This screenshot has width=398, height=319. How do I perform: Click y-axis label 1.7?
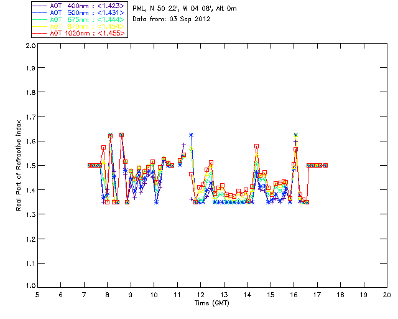(x=30, y=117)
